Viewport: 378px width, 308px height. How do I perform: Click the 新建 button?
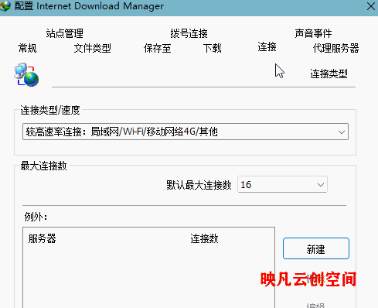[x=316, y=248]
